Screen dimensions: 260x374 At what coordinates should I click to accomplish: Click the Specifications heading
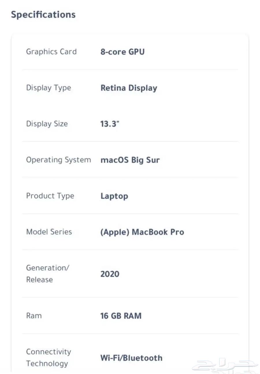43,14
